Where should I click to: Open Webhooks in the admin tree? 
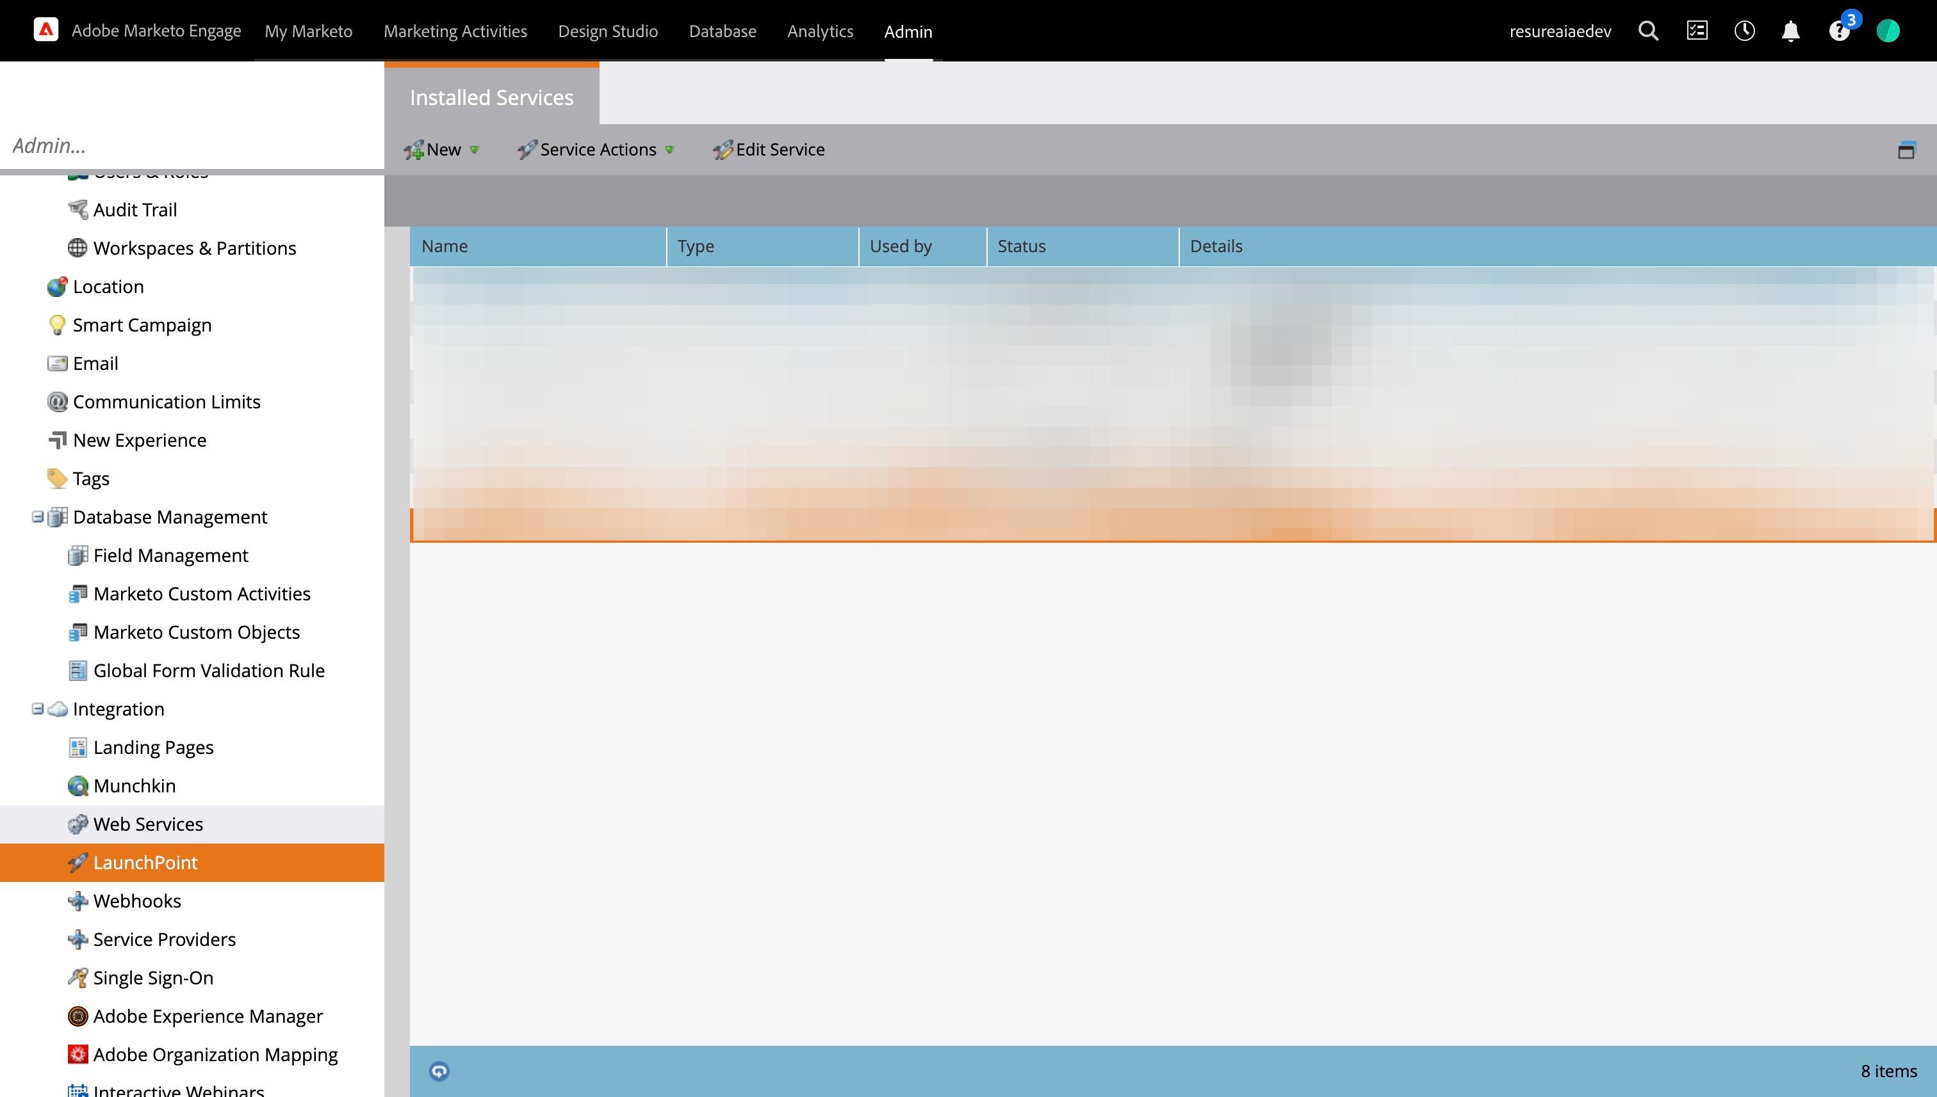click(136, 901)
